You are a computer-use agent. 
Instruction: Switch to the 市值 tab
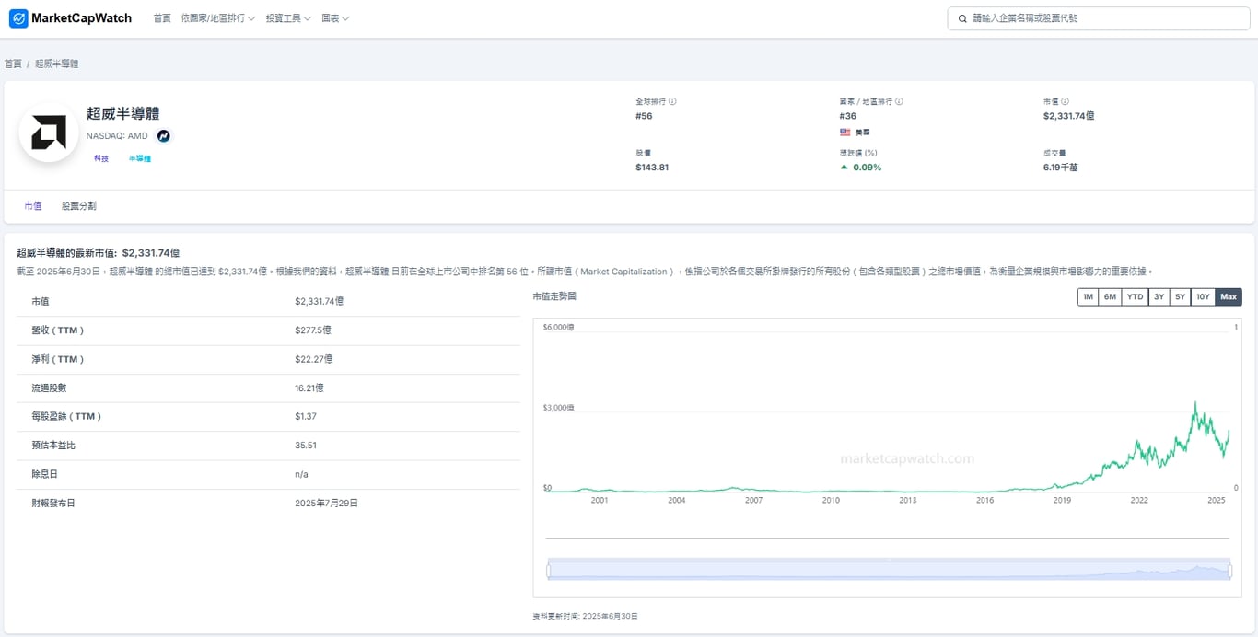(x=33, y=206)
